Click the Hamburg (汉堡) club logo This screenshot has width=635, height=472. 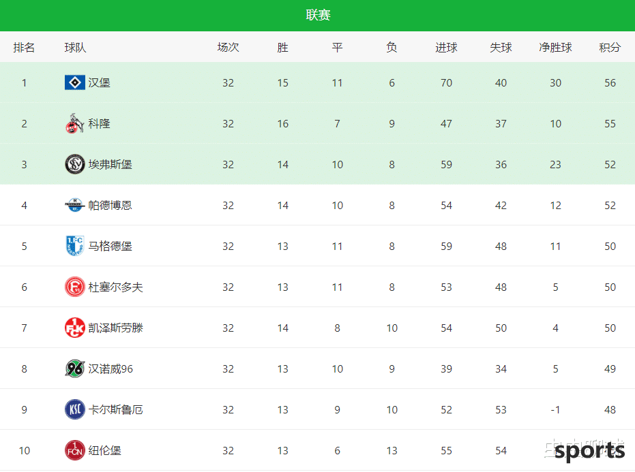point(75,82)
